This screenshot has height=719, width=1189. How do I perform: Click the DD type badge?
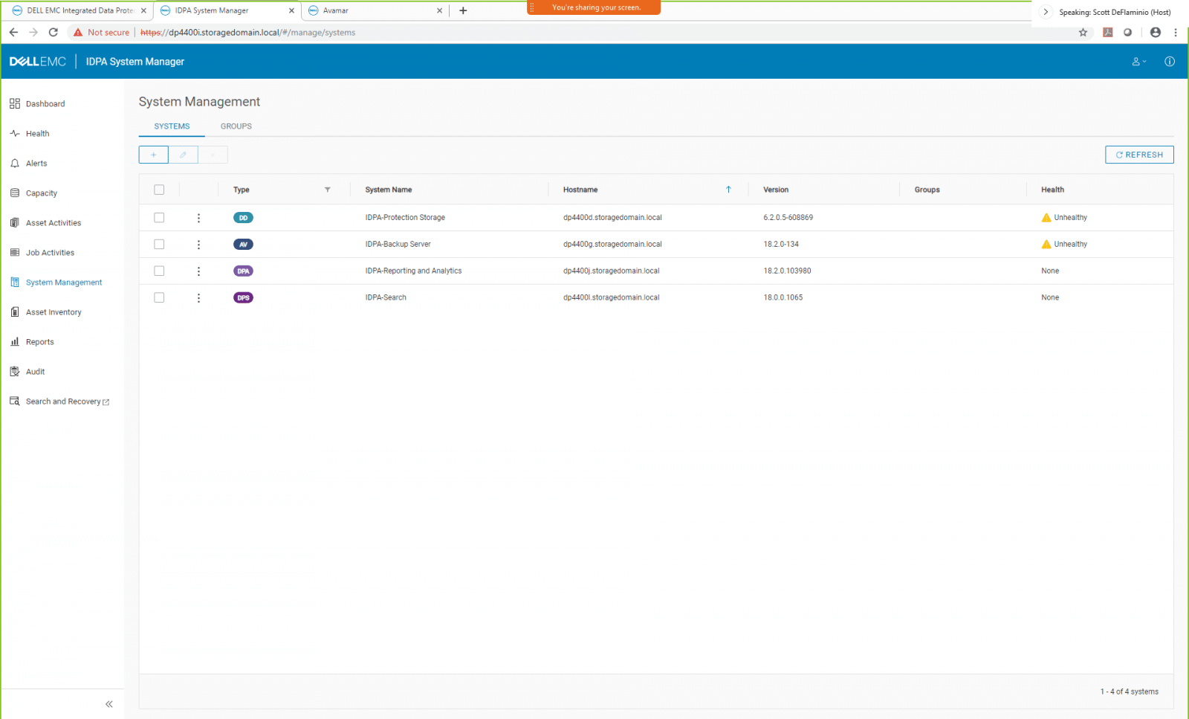243,218
